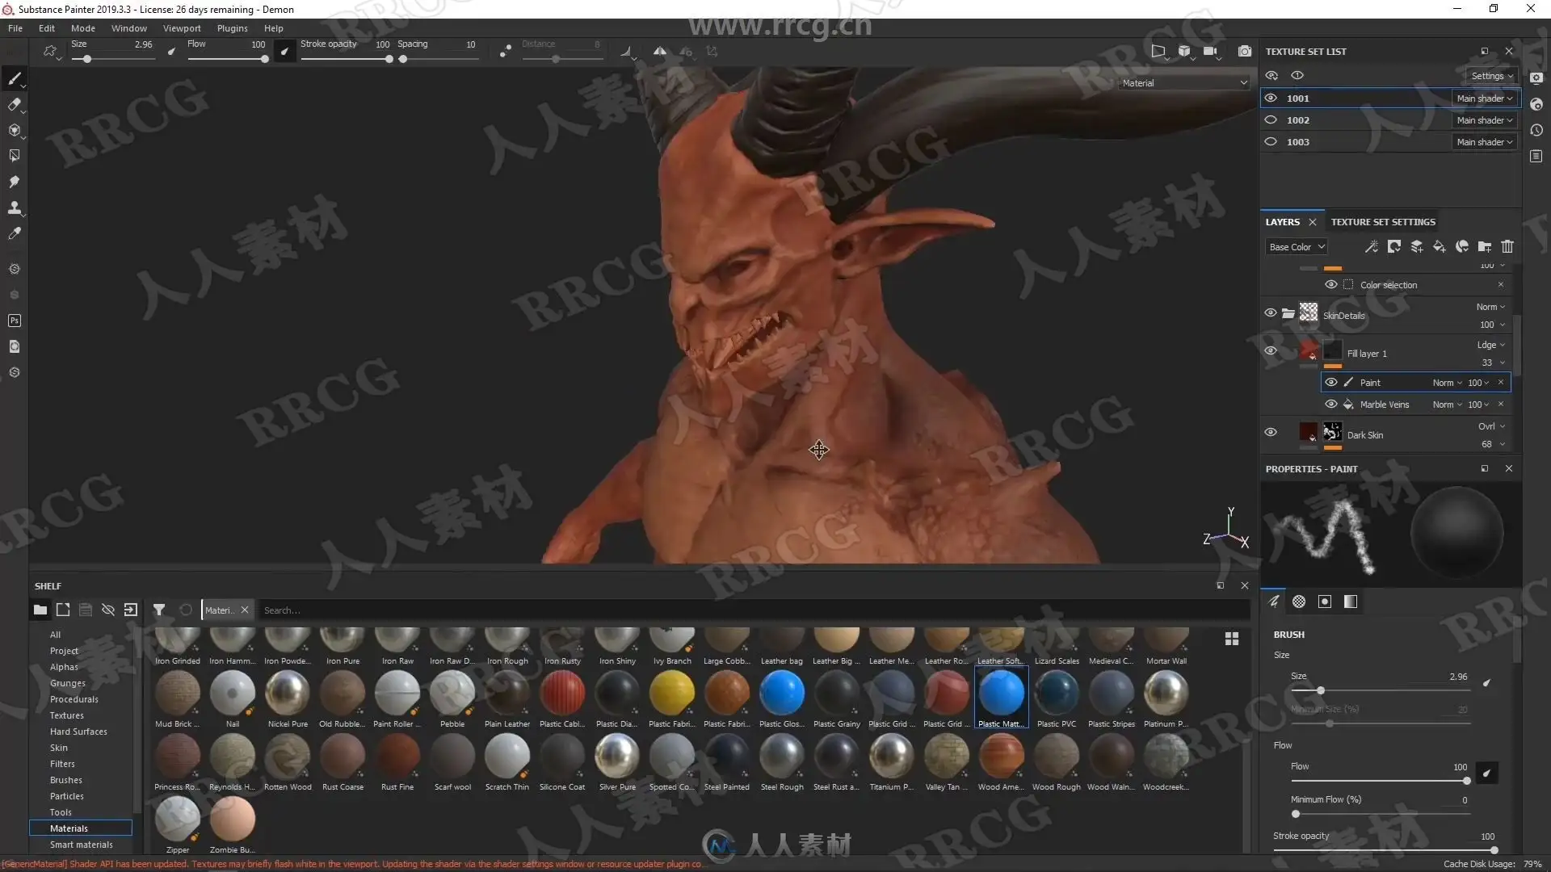Click the Settings button in Texture Set List

click(x=1491, y=75)
